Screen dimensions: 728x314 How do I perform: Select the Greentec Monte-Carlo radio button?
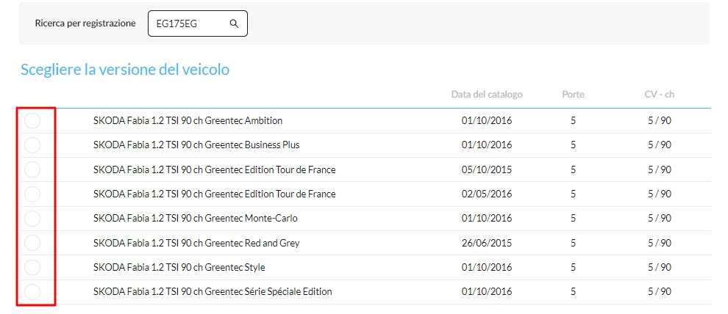pyautogui.click(x=32, y=218)
